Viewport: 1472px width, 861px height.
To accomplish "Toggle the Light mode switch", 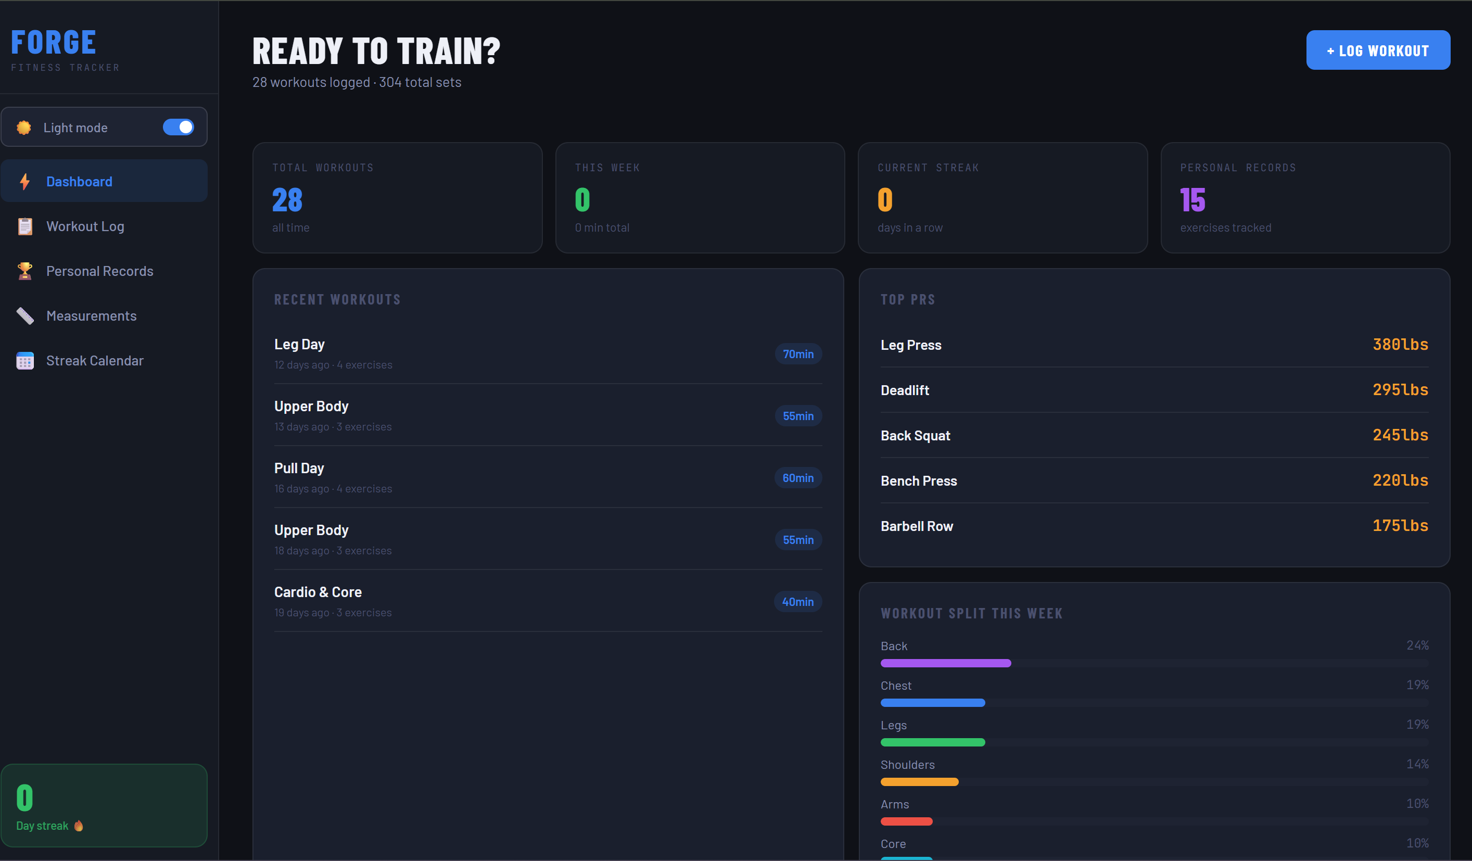I will click(179, 126).
